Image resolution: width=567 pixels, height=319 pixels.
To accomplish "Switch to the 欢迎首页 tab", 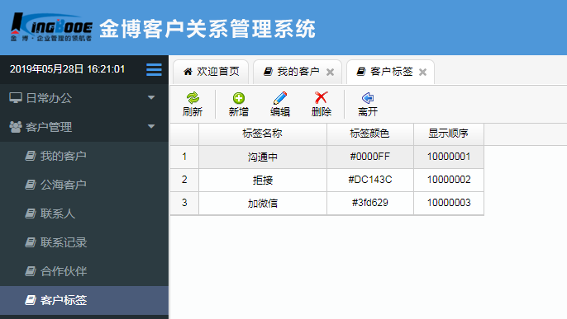I will click(211, 72).
